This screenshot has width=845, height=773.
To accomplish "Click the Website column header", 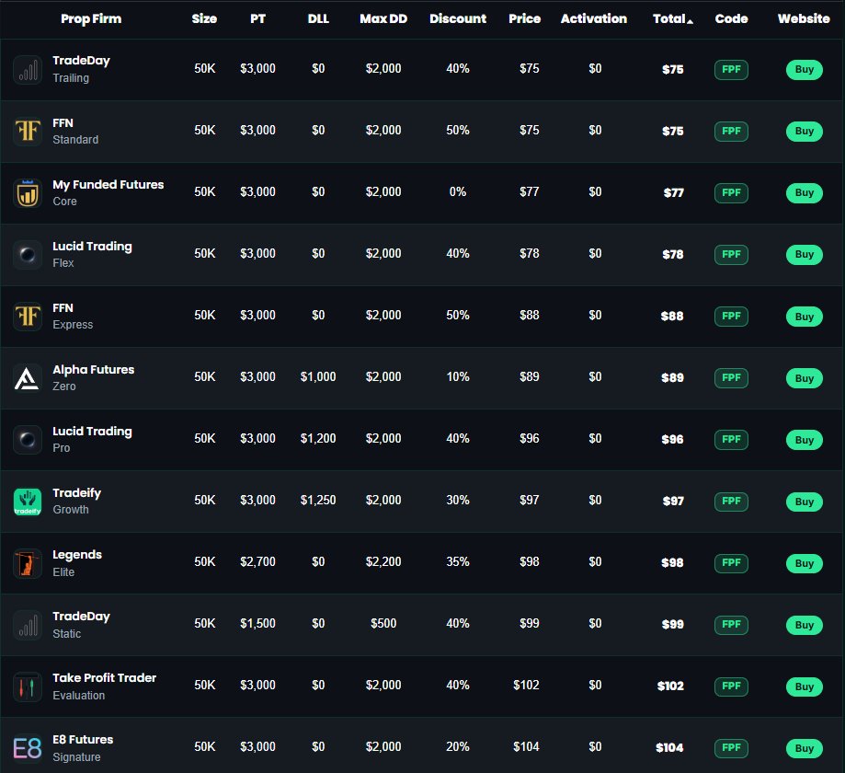I will (x=804, y=19).
